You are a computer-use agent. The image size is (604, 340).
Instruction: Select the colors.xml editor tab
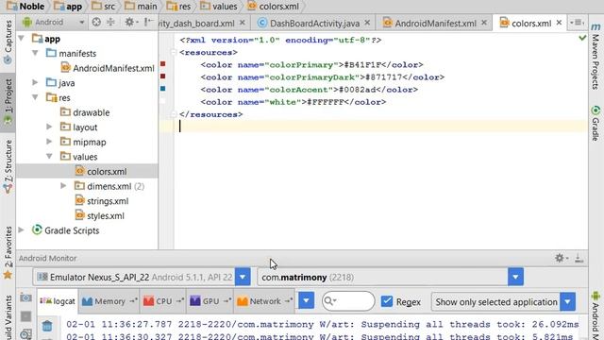pos(526,23)
